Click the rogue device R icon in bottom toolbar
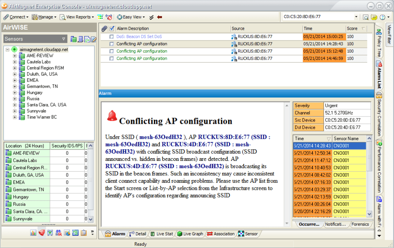 [x=58, y=233]
